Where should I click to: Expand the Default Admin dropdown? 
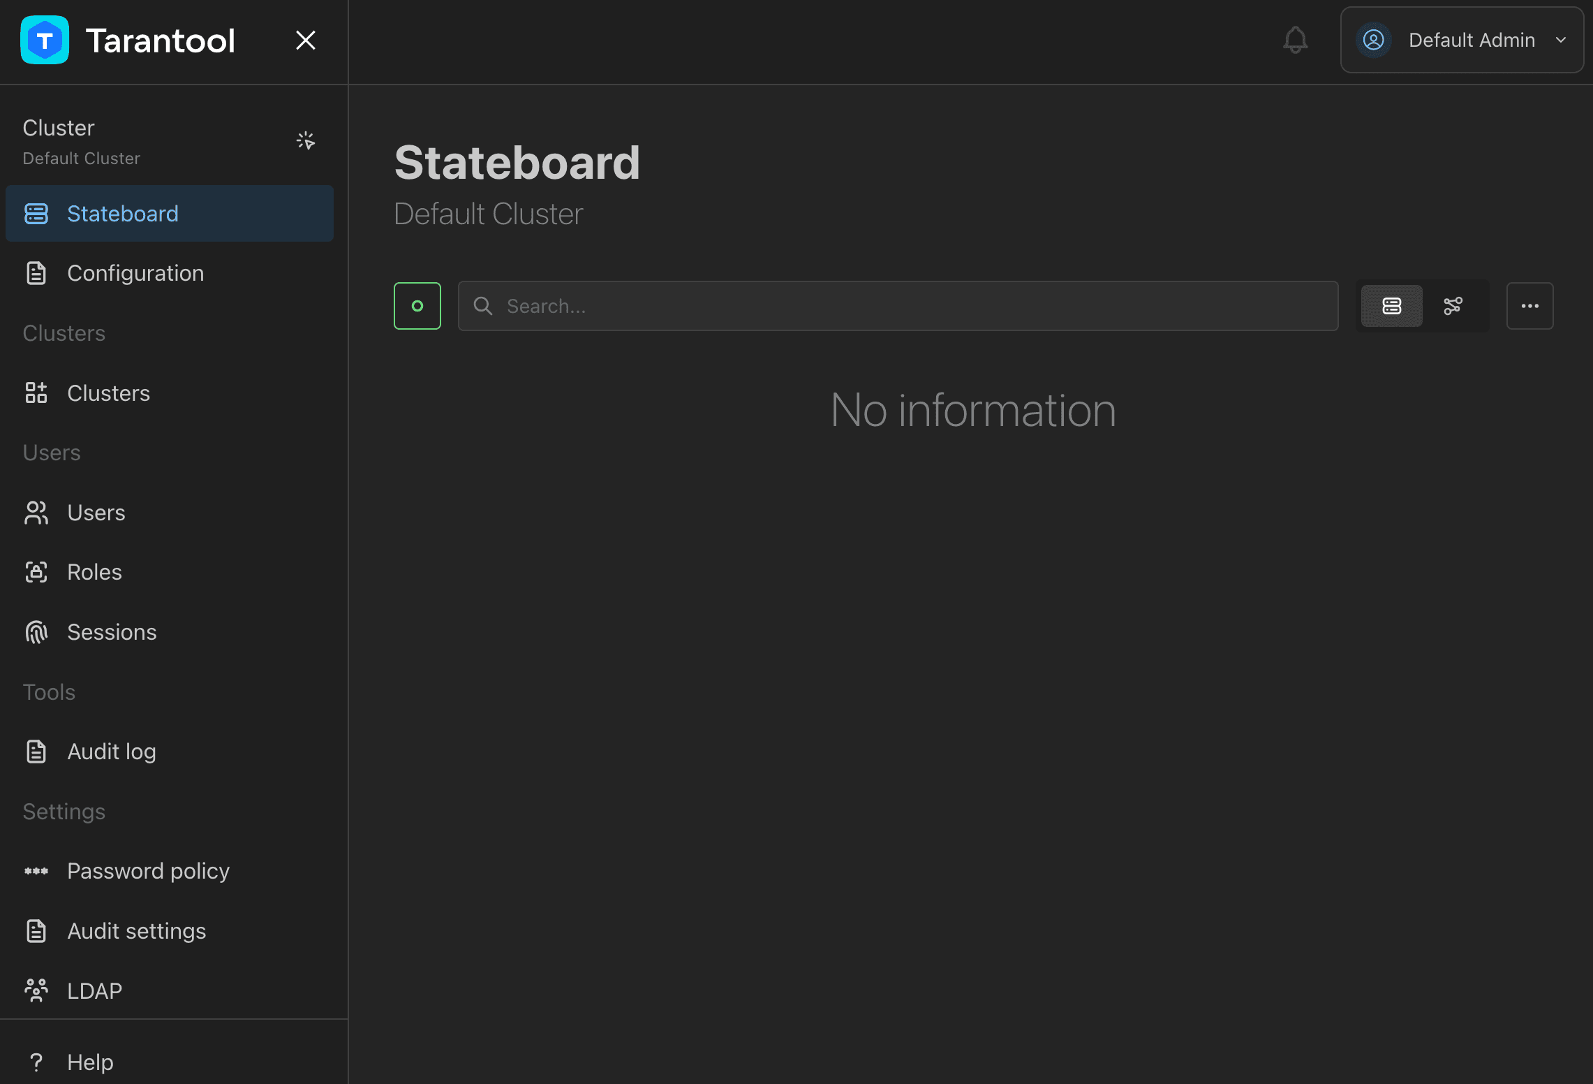[x=1462, y=40]
